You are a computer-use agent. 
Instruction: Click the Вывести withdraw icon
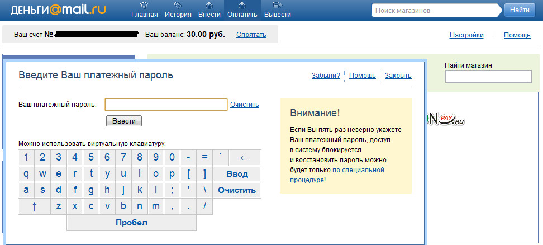pyautogui.click(x=277, y=6)
